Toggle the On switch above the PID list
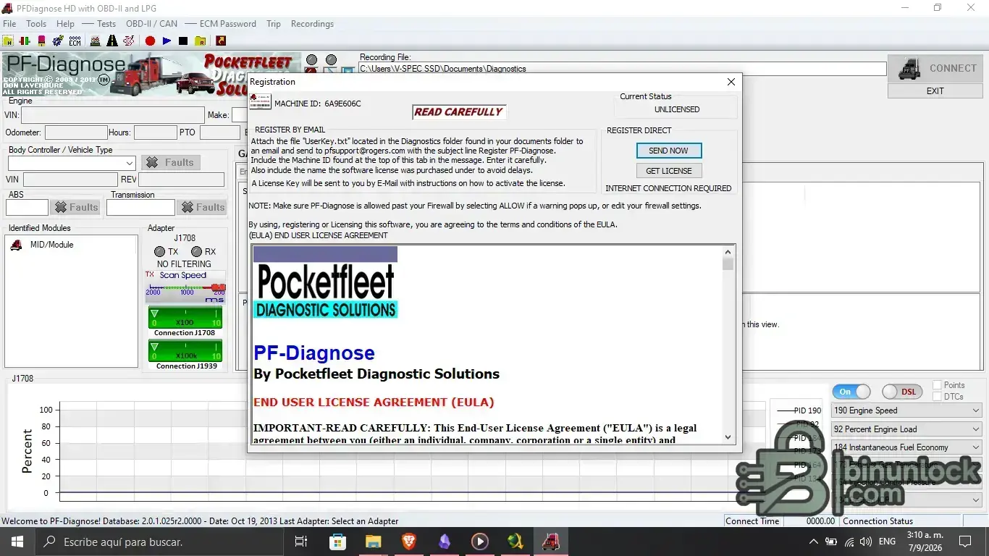The width and height of the screenshot is (989, 556). click(x=851, y=392)
